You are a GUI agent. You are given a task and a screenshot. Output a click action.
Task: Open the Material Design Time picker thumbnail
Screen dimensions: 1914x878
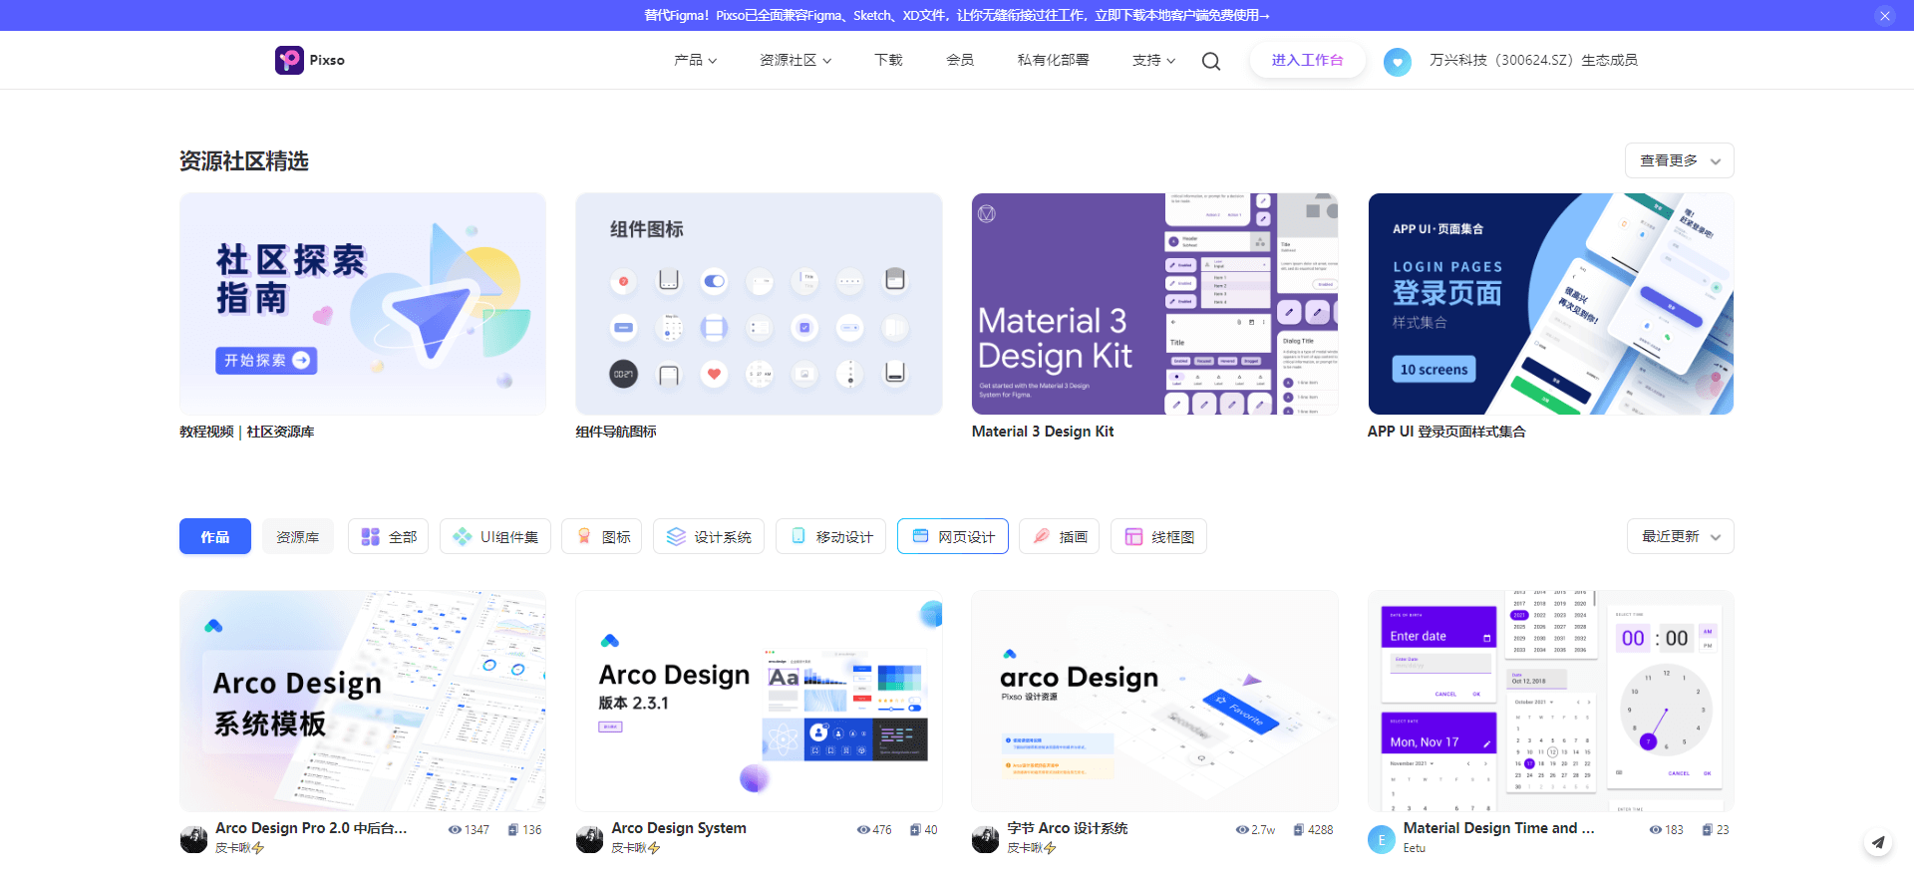tap(1551, 701)
